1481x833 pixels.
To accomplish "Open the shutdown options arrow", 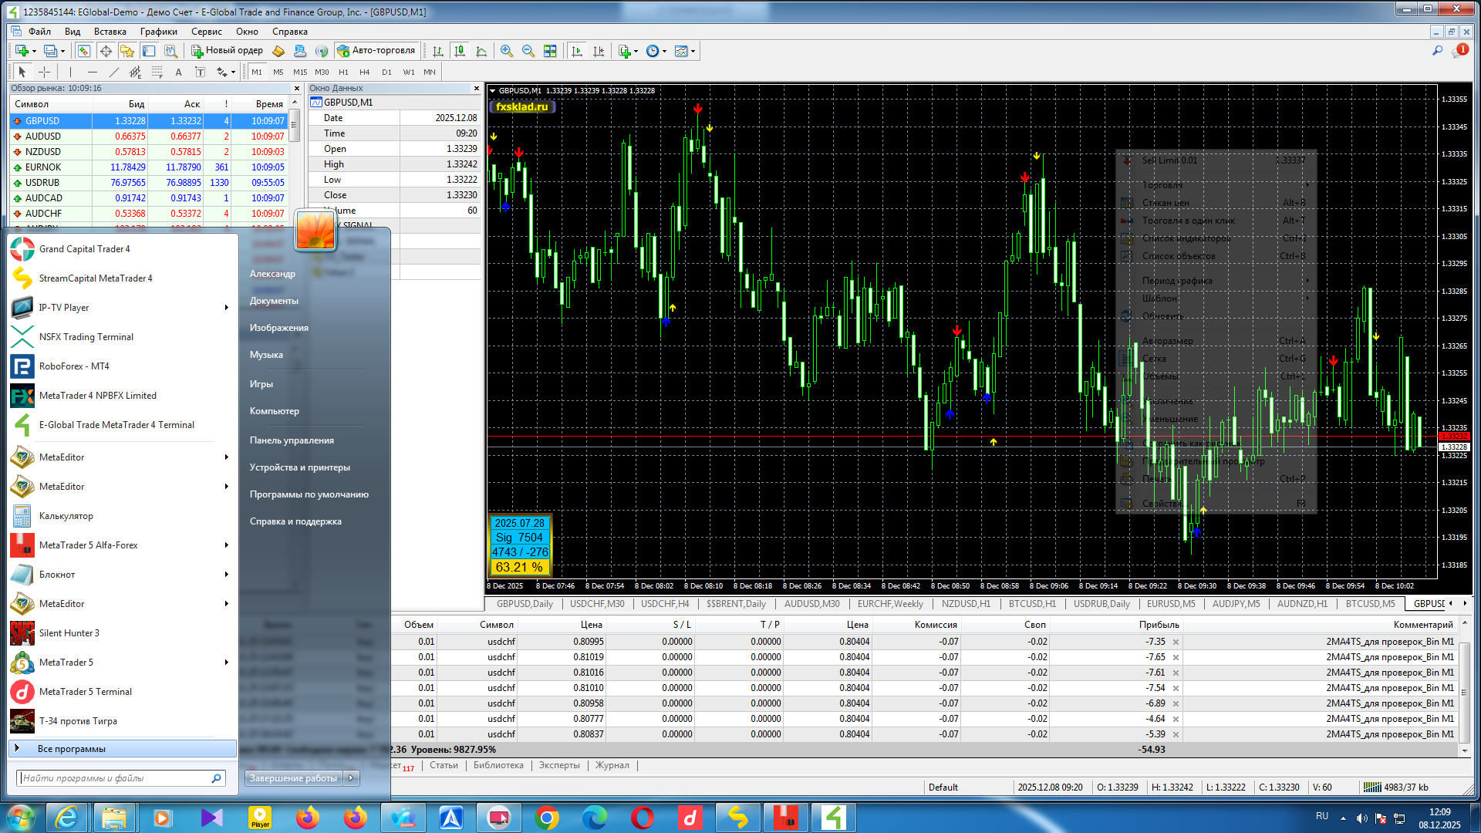I will (x=352, y=778).
